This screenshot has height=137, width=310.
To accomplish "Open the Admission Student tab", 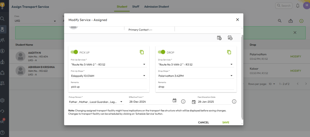I will [x=156, y=7].
